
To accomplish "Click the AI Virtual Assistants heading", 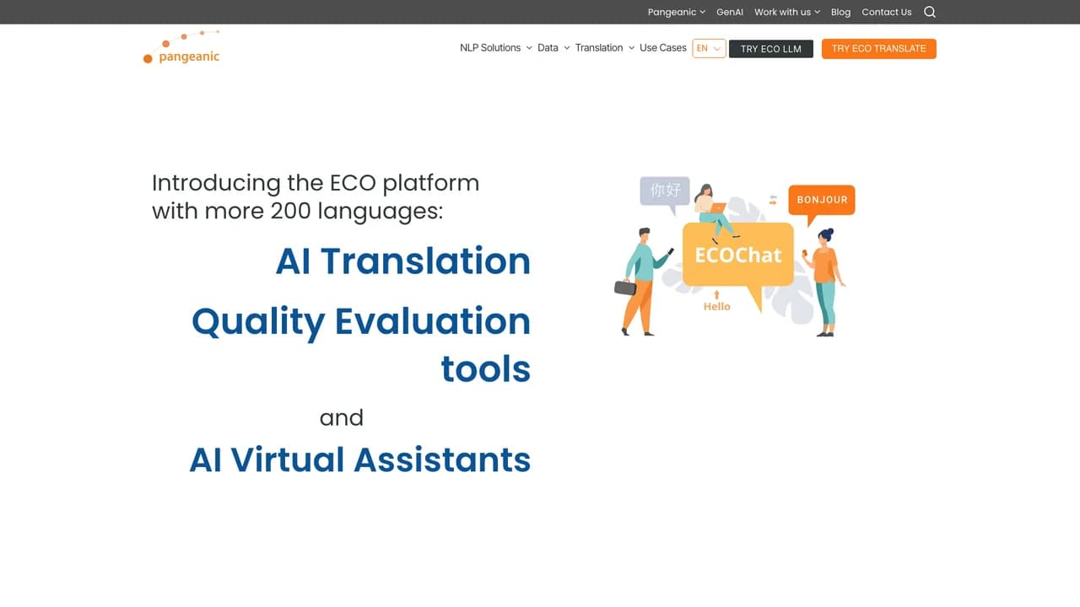I will click(360, 459).
